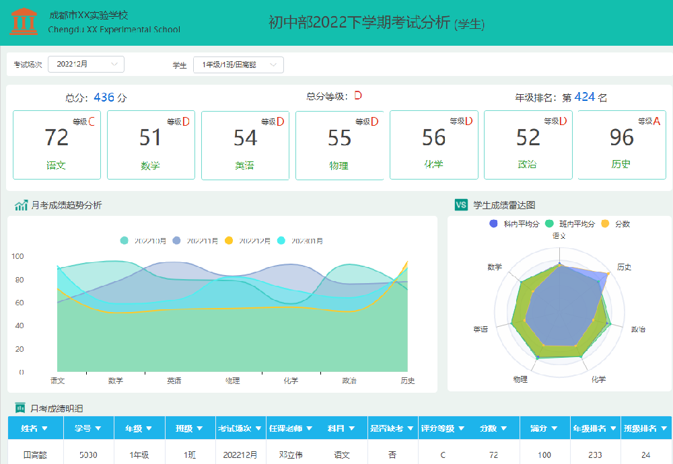Click the 化学 label on trend x-axis

point(291,381)
